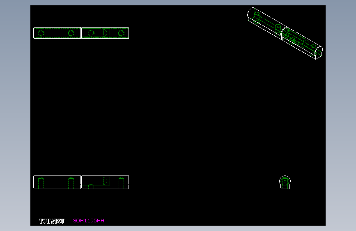Select the isometric 3D view of the part

285,33
